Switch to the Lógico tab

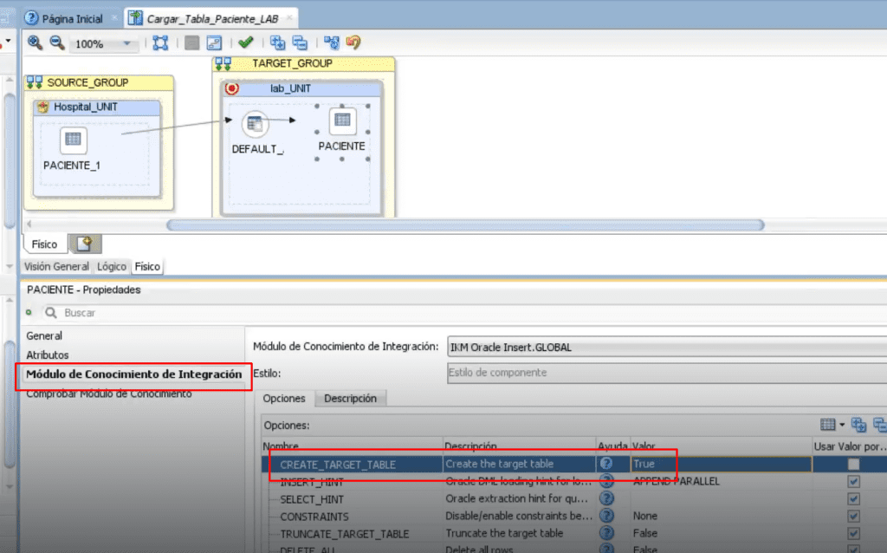(112, 267)
